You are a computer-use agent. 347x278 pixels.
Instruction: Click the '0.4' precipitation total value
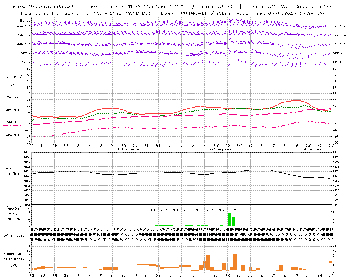[164, 210]
